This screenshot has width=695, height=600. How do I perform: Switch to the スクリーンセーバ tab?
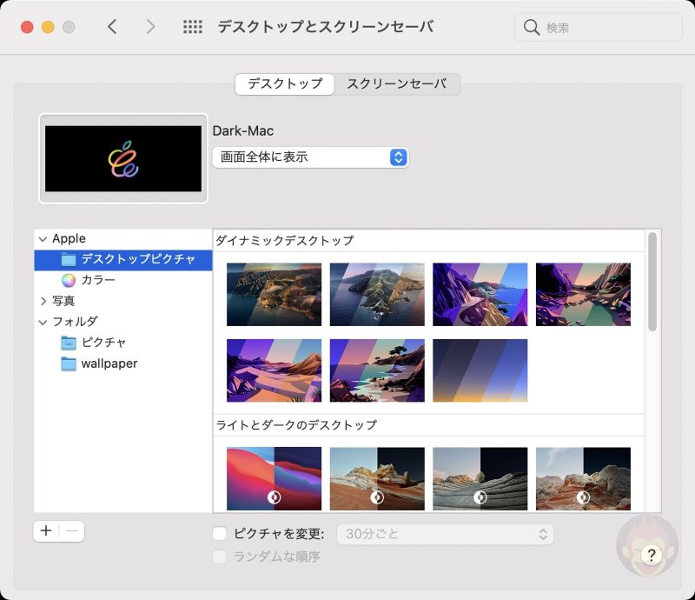396,84
